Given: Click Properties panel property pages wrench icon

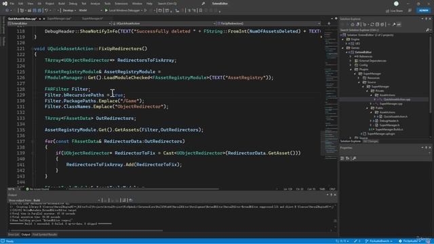Looking at the screenshot, I should (x=354, y=159).
